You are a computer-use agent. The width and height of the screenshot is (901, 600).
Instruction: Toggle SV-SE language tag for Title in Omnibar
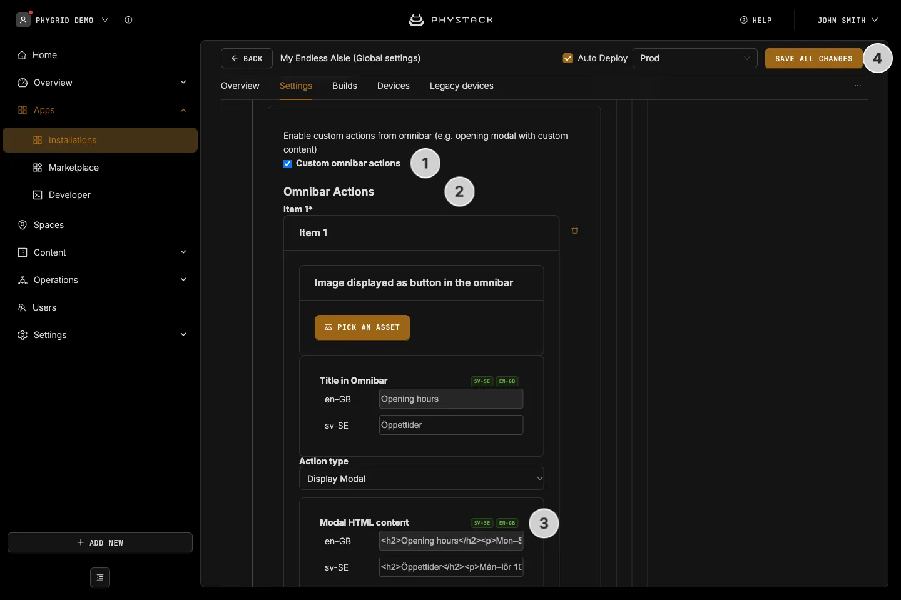[x=482, y=381]
